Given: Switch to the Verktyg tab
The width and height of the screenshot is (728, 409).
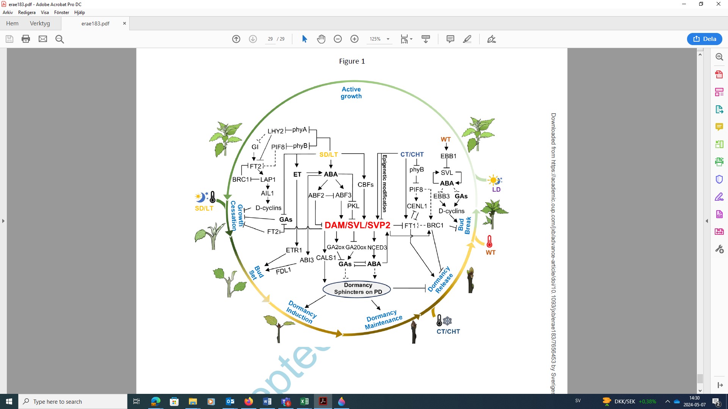Looking at the screenshot, I should (x=40, y=23).
